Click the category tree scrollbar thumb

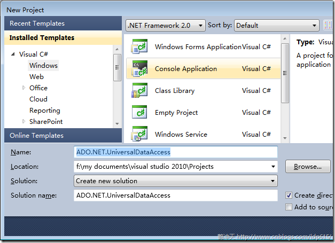(x=117, y=67)
